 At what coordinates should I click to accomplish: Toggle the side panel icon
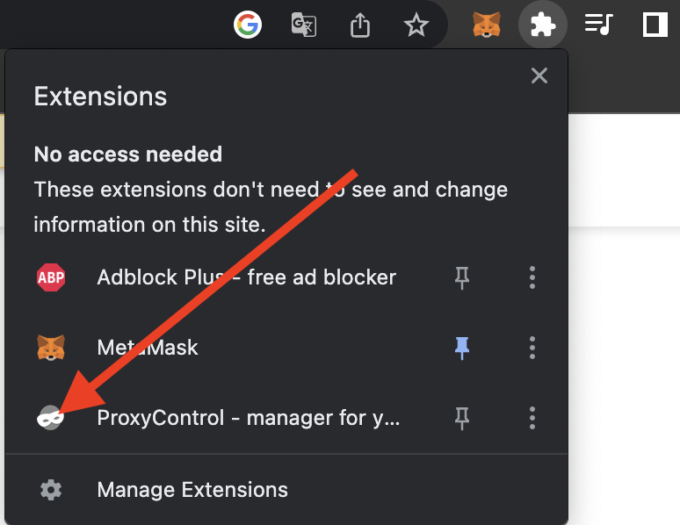click(x=655, y=25)
